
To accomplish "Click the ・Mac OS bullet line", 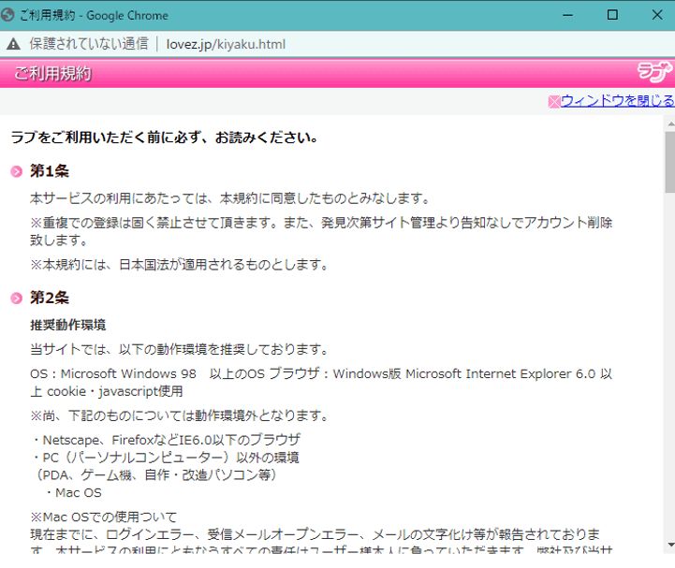I will (72, 493).
